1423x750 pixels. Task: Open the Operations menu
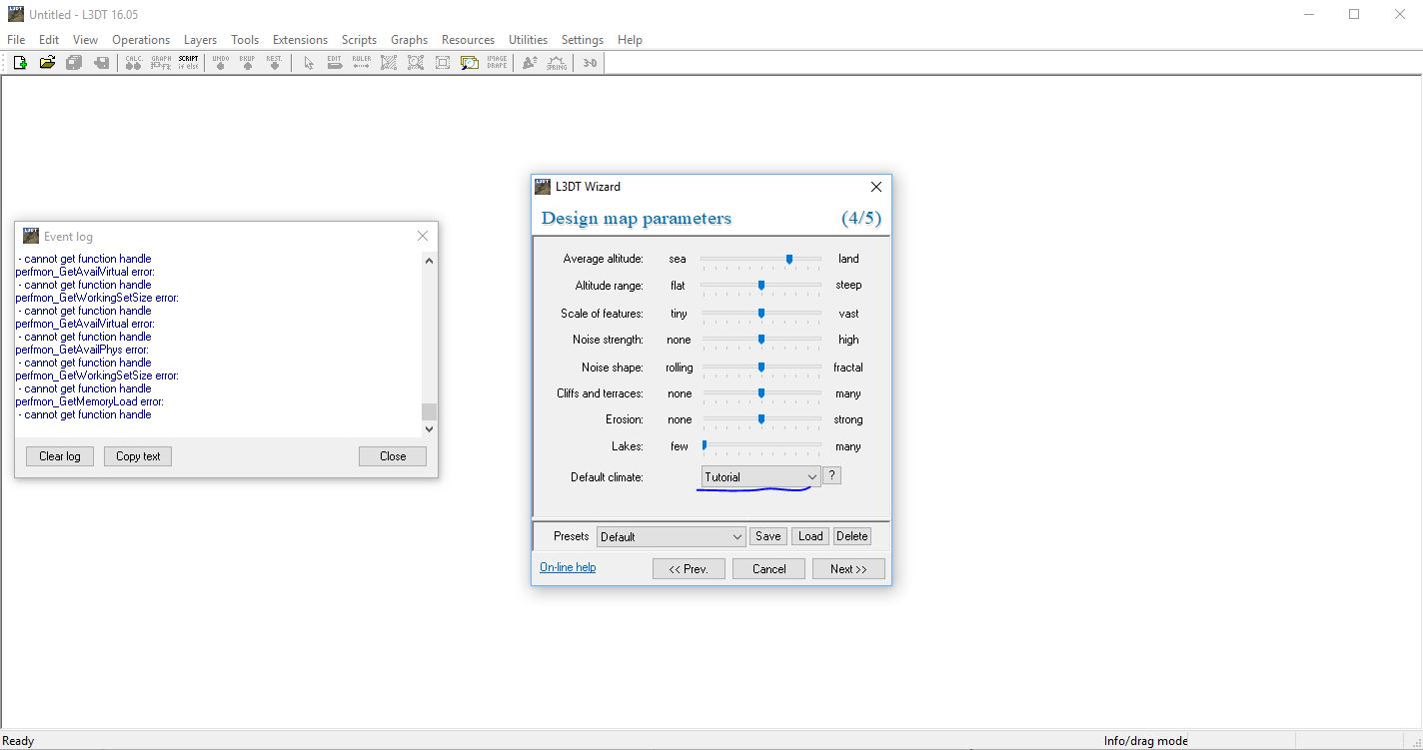tap(141, 40)
